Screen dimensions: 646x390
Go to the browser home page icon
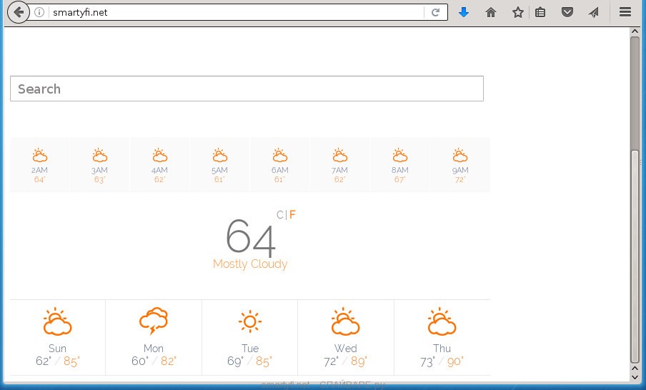[x=491, y=13]
